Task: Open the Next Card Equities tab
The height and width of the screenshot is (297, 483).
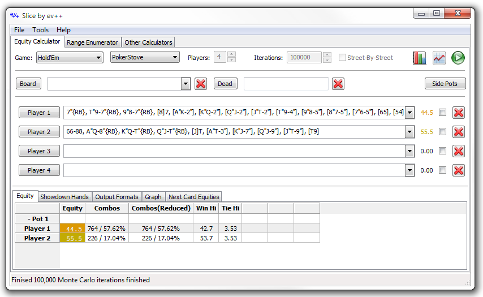Action: click(x=194, y=197)
